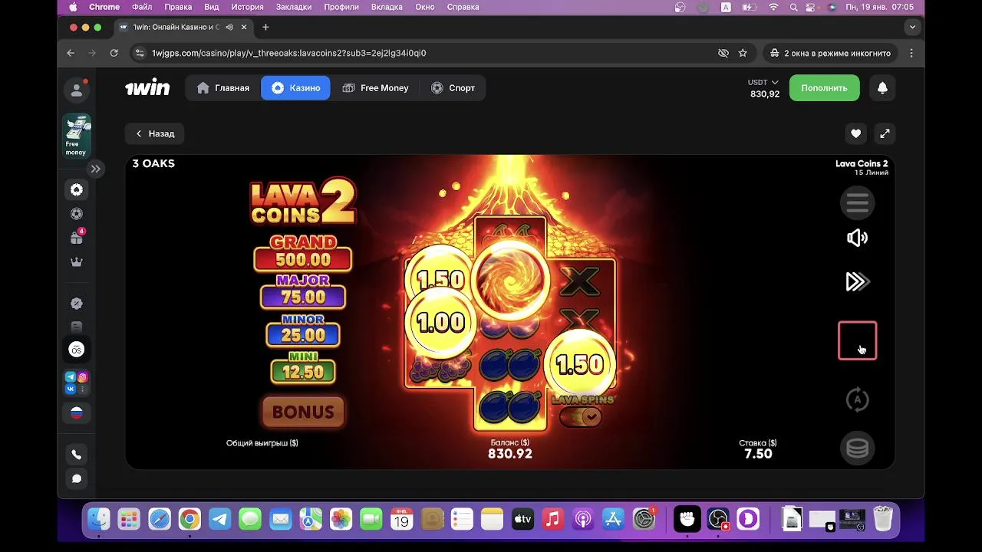The image size is (982, 552).
Task: Open the game in fullscreen mode
Action: [885, 133]
